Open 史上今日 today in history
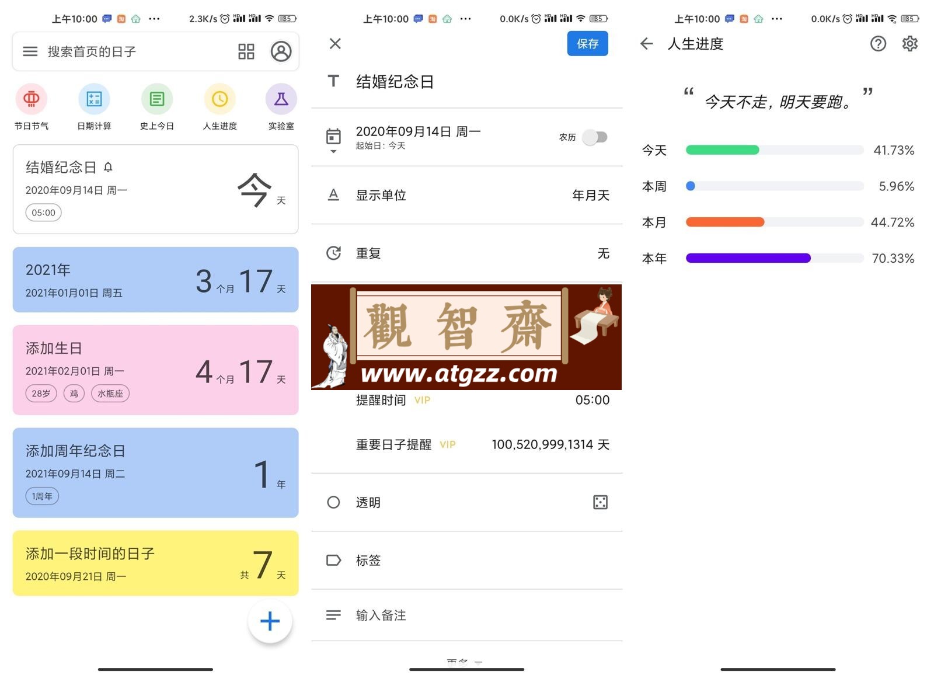Image resolution: width=934 pixels, height=675 pixels. coord(157,107)
